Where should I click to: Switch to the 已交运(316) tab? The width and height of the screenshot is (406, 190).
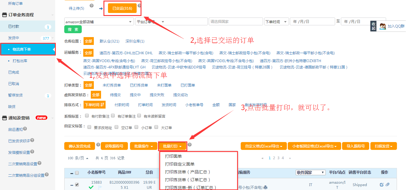[122, 8]
